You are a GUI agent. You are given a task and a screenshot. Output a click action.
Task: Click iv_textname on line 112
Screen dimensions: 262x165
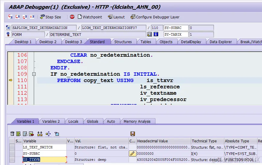click(158, 93)
